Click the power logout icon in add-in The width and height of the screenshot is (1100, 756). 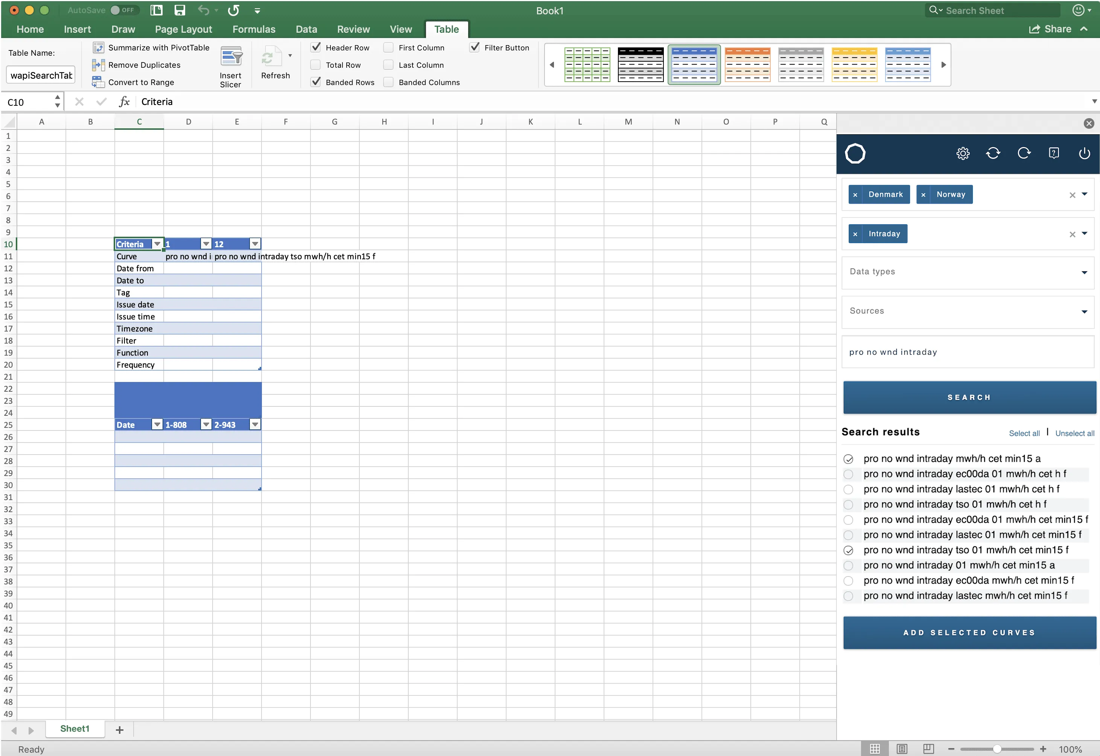pos(1084,154)
